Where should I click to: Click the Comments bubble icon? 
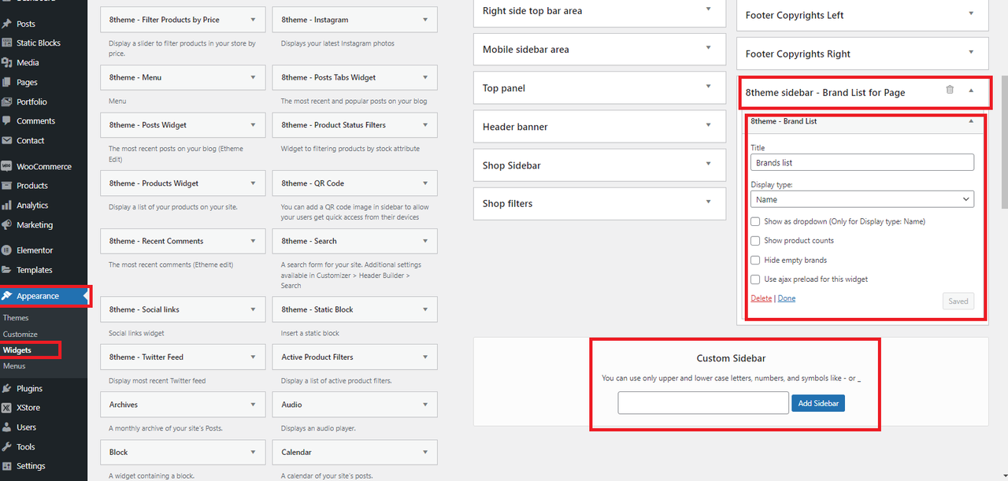pos(7,121)
